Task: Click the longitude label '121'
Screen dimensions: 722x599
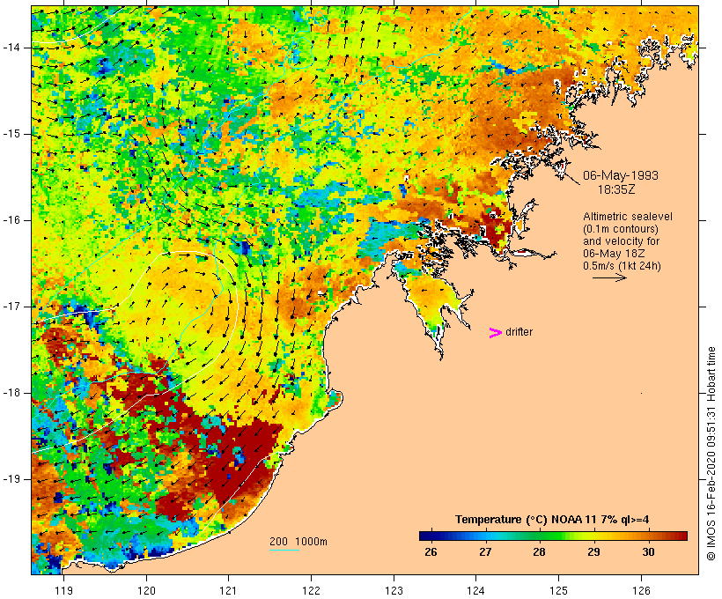Action: [x=228, y=590]
